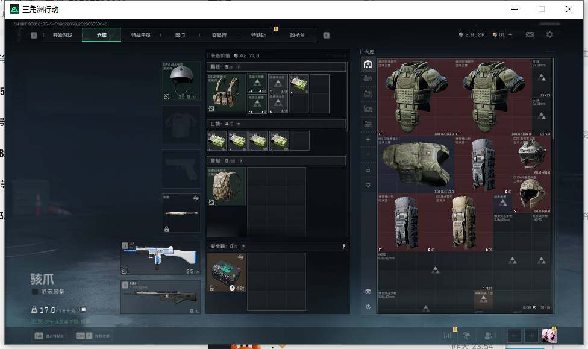Image resolution: width=588 pixels, height=349 pixels.
Task: Select the SR9 sniper rifle slot
Action: pyautogui.click(x=160, y=297)
